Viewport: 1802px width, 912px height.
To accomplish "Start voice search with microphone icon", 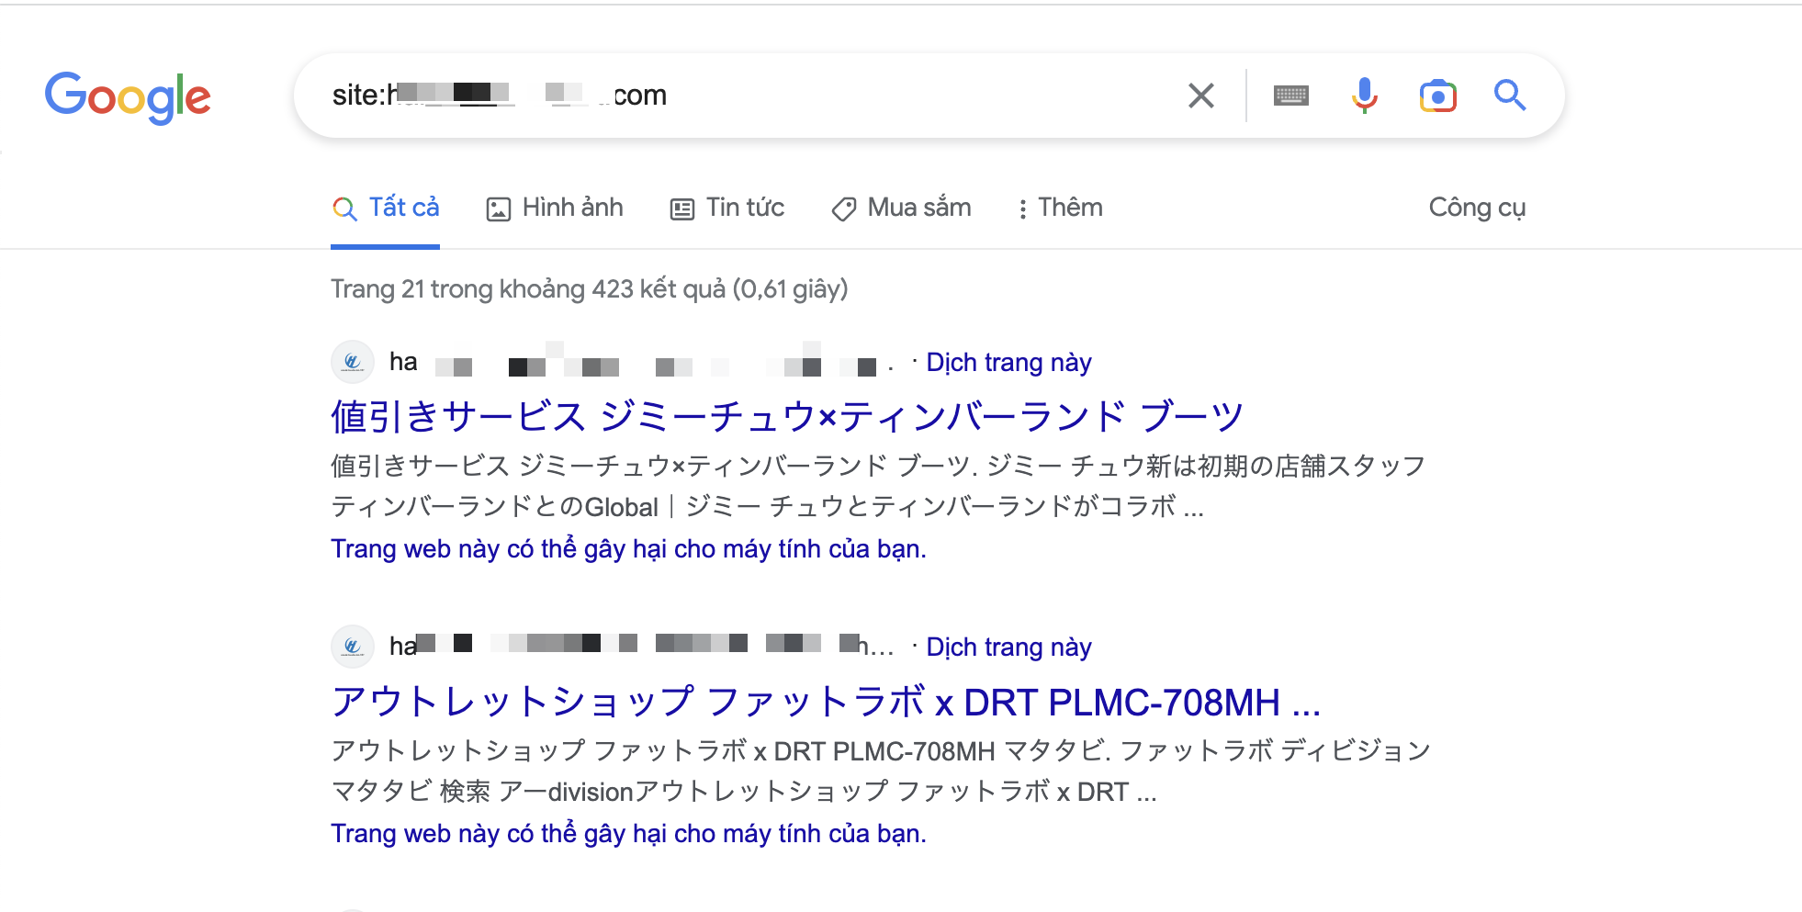I will pos(1364,96).
